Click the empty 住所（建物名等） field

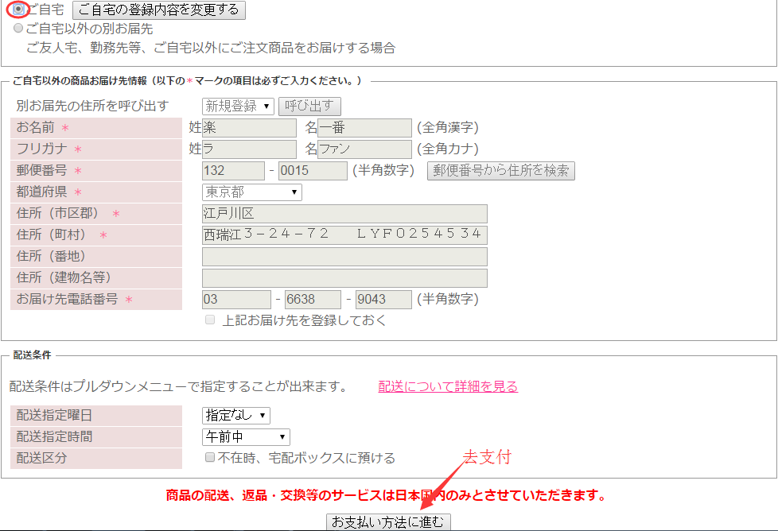[344, 278]
